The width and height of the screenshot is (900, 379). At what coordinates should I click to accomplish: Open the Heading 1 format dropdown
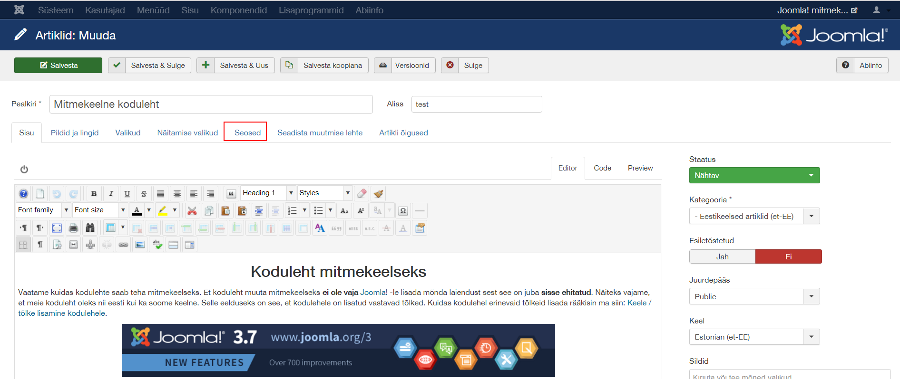[268, 193]
